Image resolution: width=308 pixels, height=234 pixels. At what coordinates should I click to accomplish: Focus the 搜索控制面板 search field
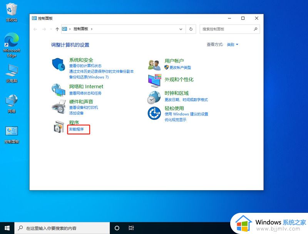(229, 29)
